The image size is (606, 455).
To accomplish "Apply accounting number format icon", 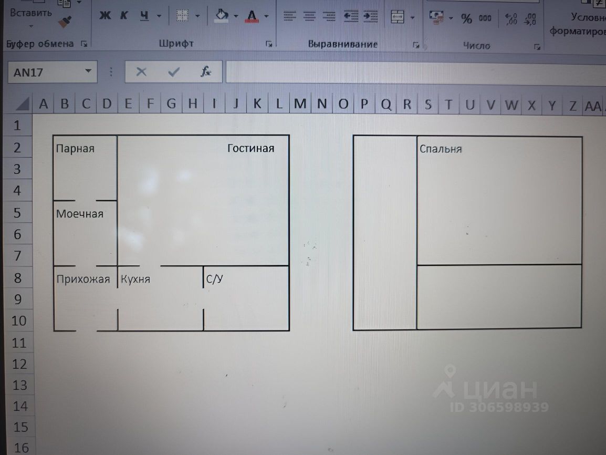I will click(x=437, y=17).
